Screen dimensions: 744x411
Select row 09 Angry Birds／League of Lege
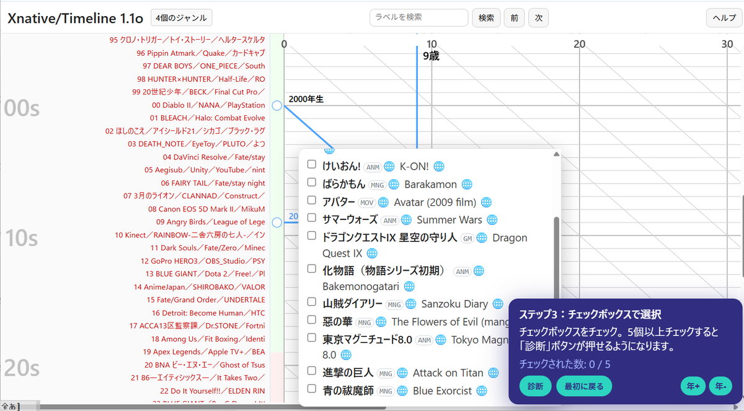(x=210, y=222)
